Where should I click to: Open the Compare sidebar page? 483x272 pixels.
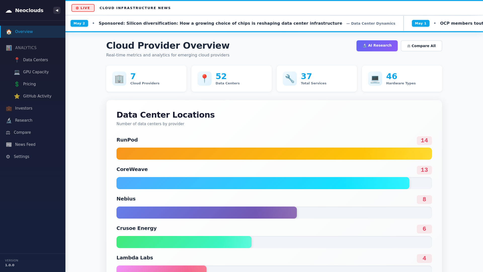pos(33,132)
